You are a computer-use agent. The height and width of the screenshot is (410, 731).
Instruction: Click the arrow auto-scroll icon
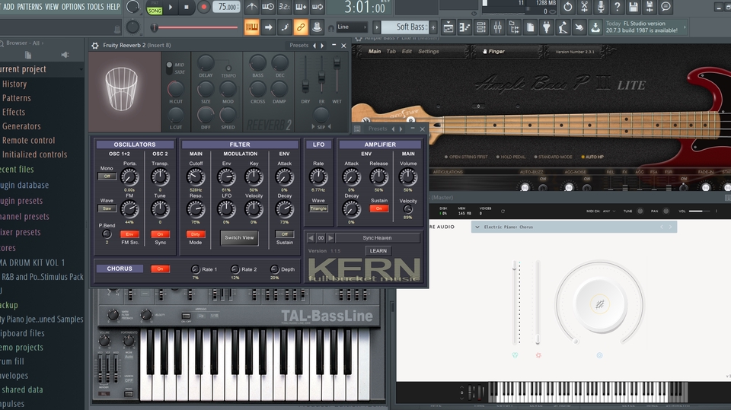point(268,27)
